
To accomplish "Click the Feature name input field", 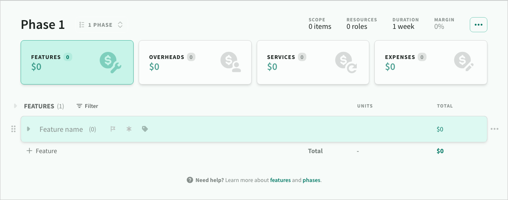I will tap(61, 129).
